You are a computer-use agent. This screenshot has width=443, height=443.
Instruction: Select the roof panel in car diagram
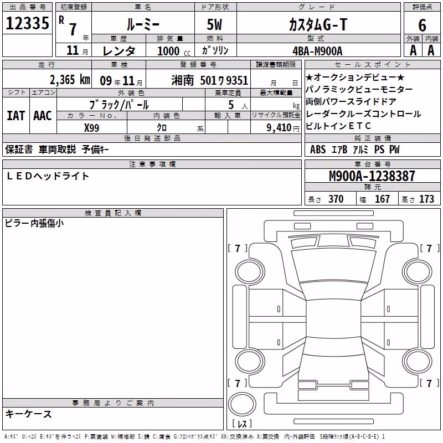point(333,320)
